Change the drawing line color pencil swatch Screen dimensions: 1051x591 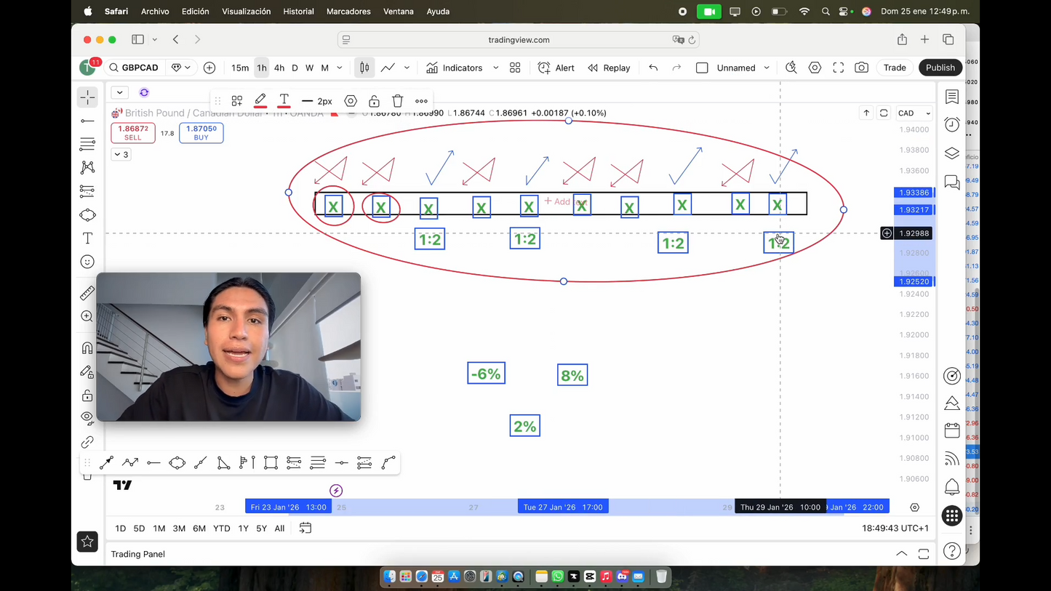click(260, 101)
